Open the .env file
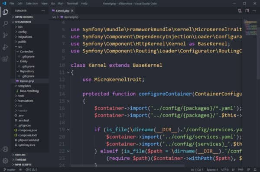Screen dimensions: 260x172 (x=30, y=116)
